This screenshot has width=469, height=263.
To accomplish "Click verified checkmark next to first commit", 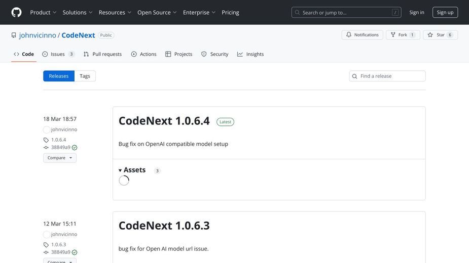I will coord(75,148).
